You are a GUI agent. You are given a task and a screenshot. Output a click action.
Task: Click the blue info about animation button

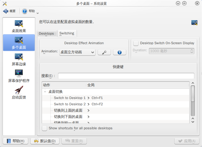[x=120, y=52]
